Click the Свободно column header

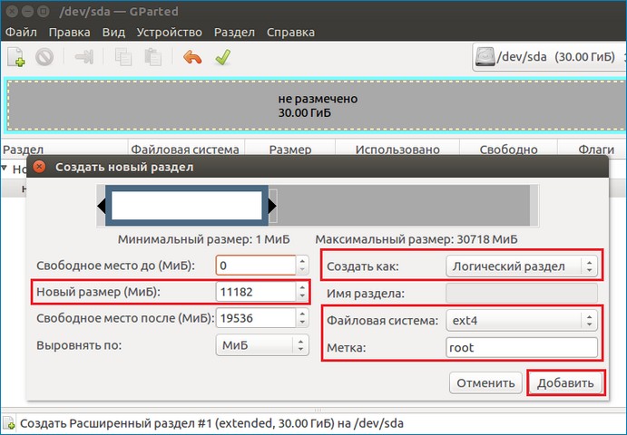pos(508,150)
